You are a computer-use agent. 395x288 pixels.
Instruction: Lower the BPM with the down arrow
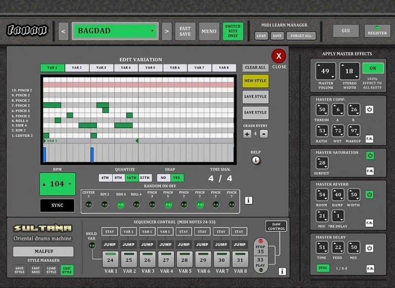click(x=70, y=184)
